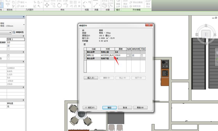Image resolution: width=218 pixels, height=131 pixels.
Task: Click the Modify Sub Elements (修改子图元) icon
Action: [x=126, y=4]
